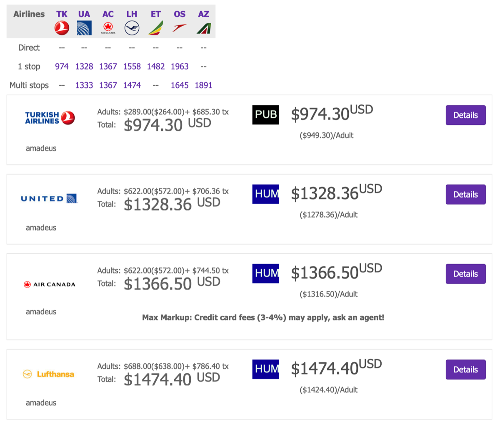Click the Air Canada maple leaf icon
This screenshot has height=426, width=500.
click(x=108, y=28)
